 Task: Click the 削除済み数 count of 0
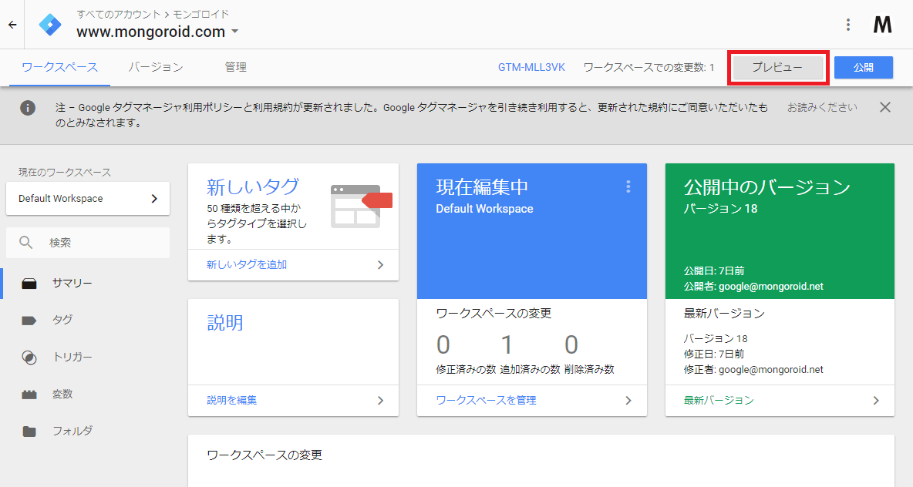571,345
